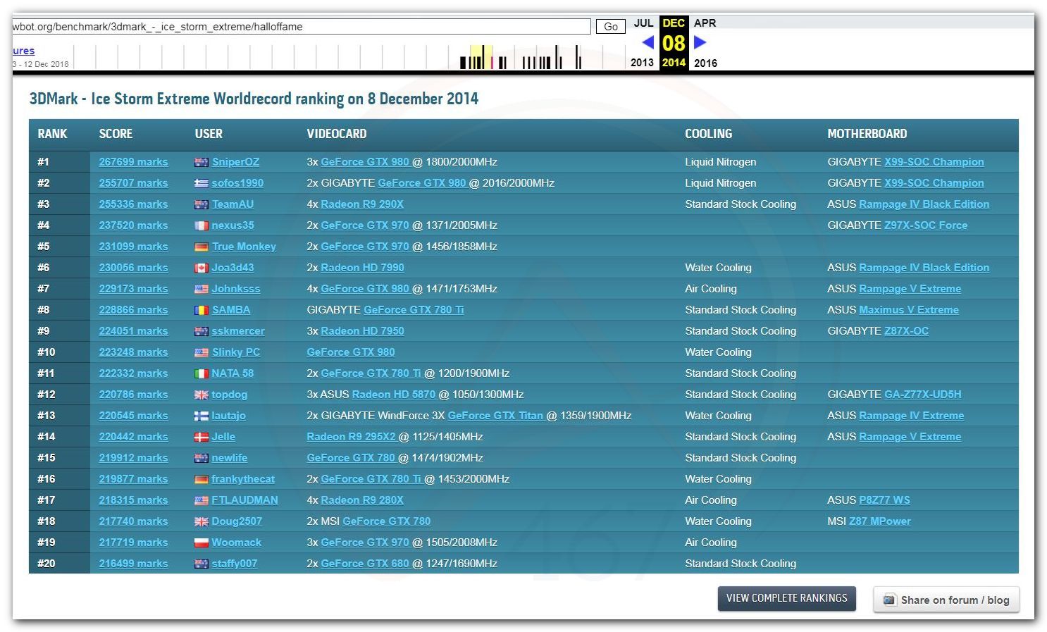
Task: Open GeForce GTX Titan videocard link
Action: 495,416
